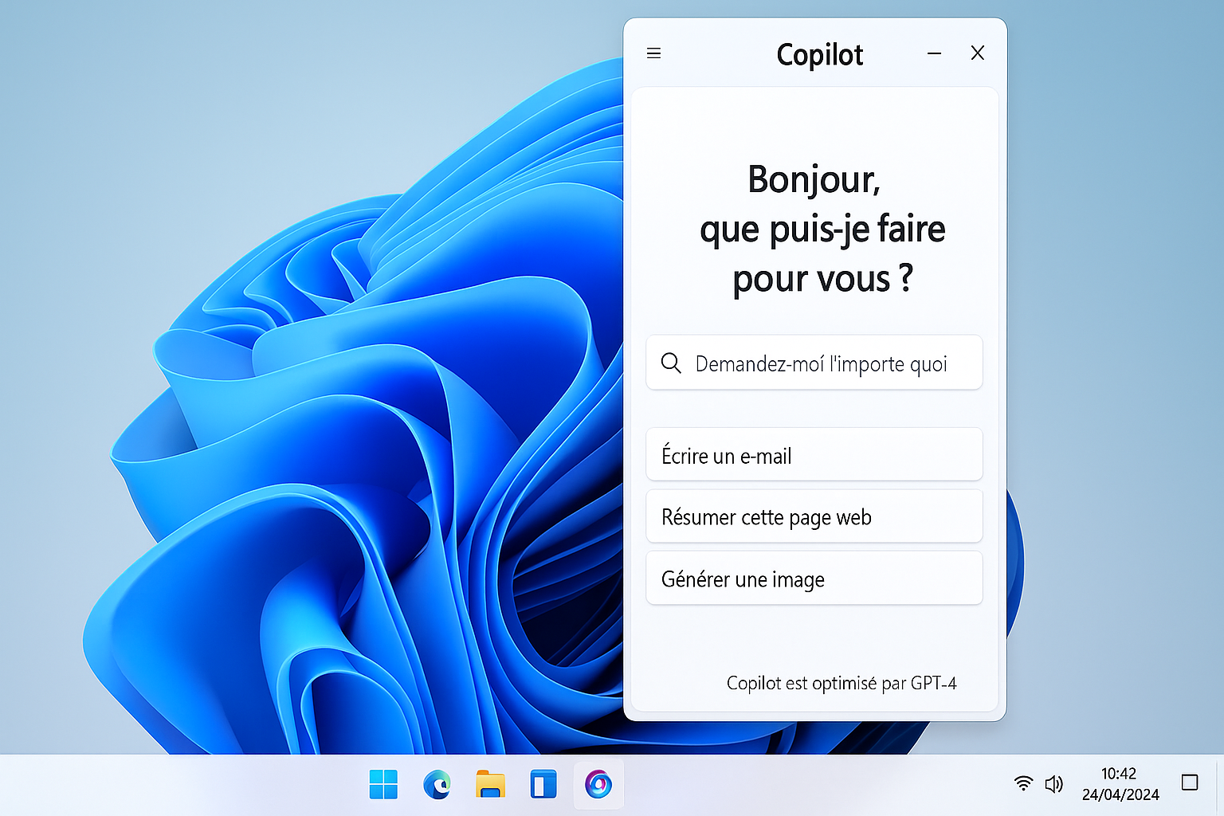Open the notification center square icon
The width and height of the screenshot is (1224, 816).
[1190, 783]
